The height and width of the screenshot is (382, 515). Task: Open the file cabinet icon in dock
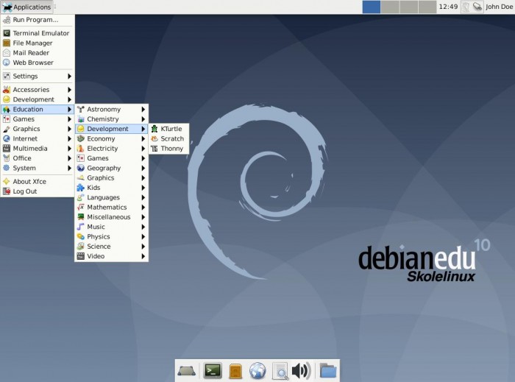[235, 370]
